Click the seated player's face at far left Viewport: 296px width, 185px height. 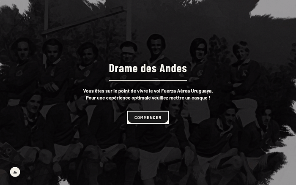coord(34,104)
